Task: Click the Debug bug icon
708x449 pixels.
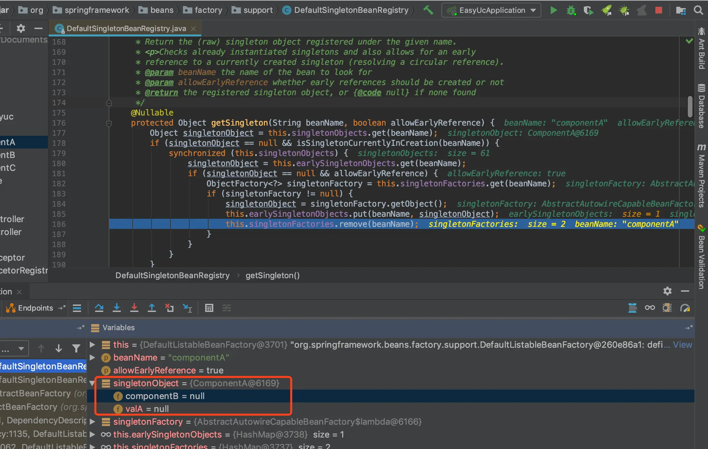Action: click(571, 10)
